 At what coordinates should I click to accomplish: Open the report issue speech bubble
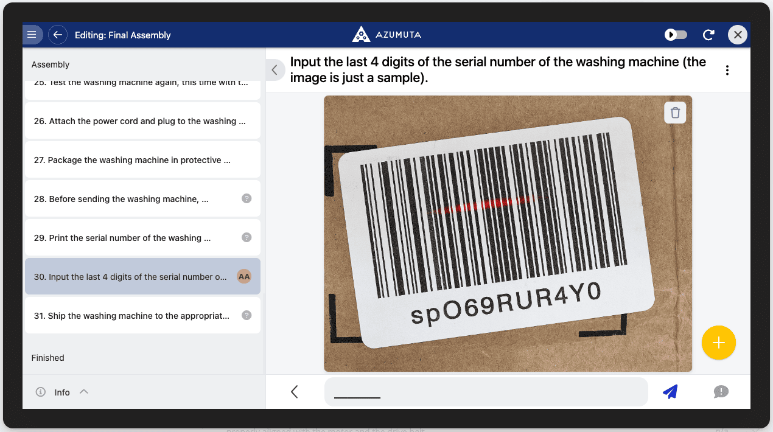coord(721,392)
